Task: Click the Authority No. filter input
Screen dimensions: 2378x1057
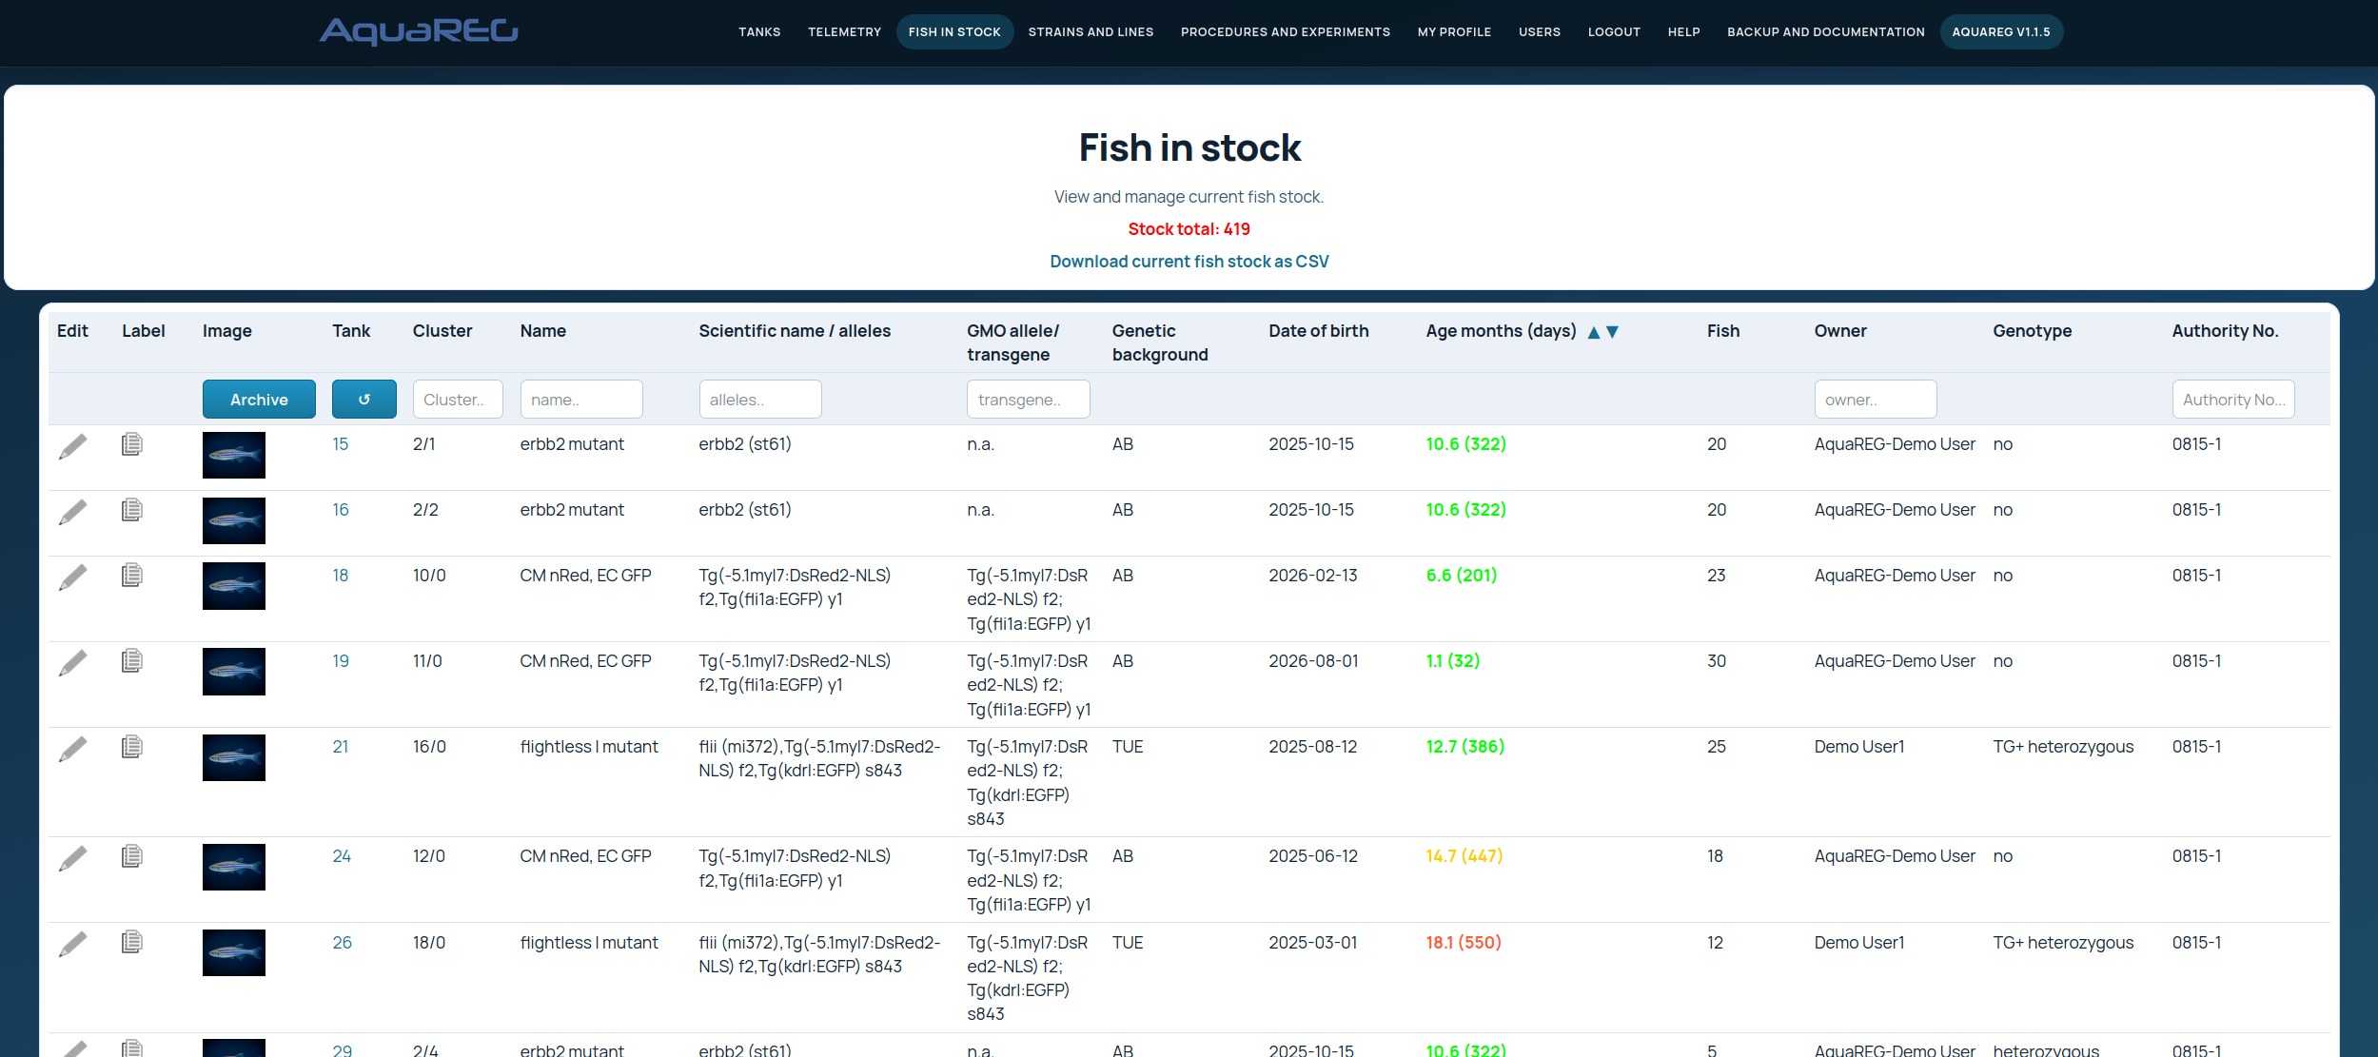Action: click(2233, 400)
